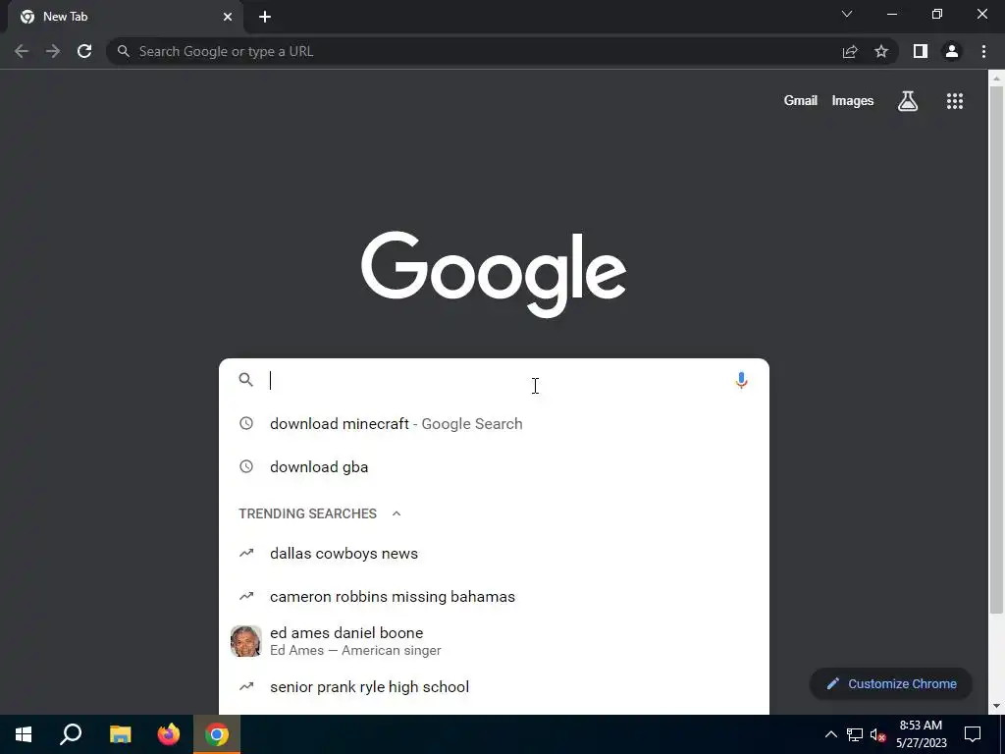Open the Google apps grid
This screenshot has width=1005, height=754.
click(955, 101)
